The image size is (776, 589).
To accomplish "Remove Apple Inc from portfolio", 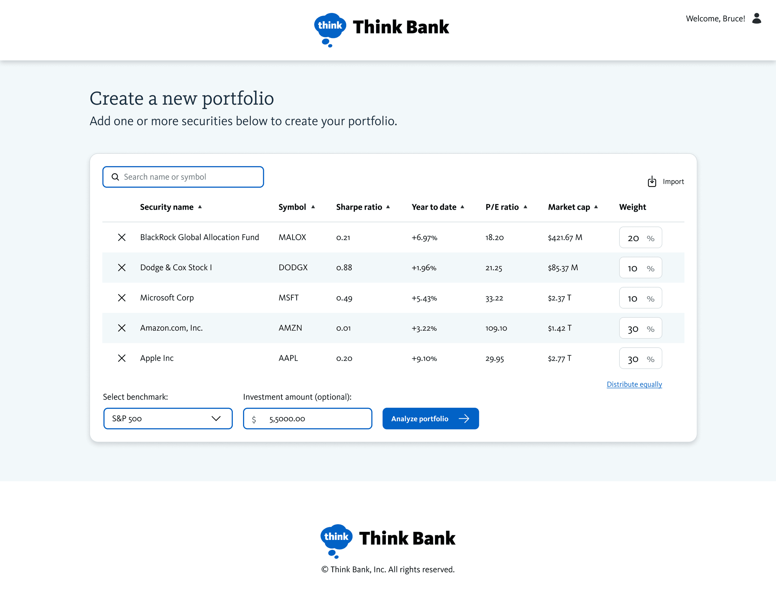I will [122, 358].
